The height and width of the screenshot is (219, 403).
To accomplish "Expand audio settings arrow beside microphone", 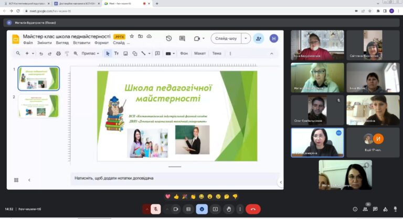I will tap(147, 209).
